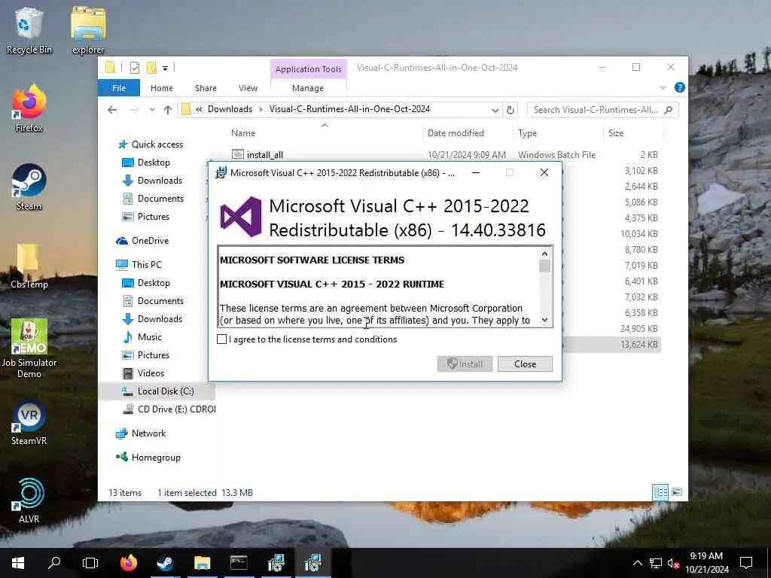Open the Manage ribbon tab
Image resolution: width=771 pixels, height=578 pixels.
click(x=308, y=88)
